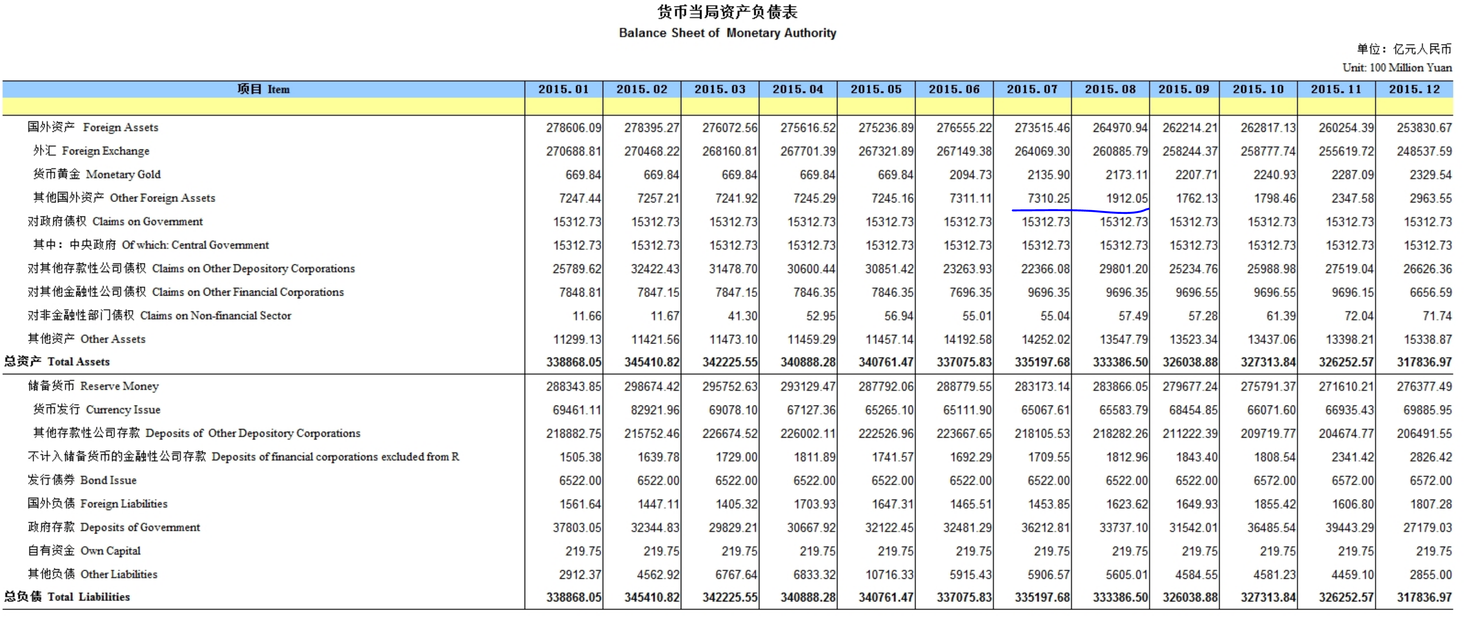
Task: Click the 2015.01 column header
Action: [563, 89]
